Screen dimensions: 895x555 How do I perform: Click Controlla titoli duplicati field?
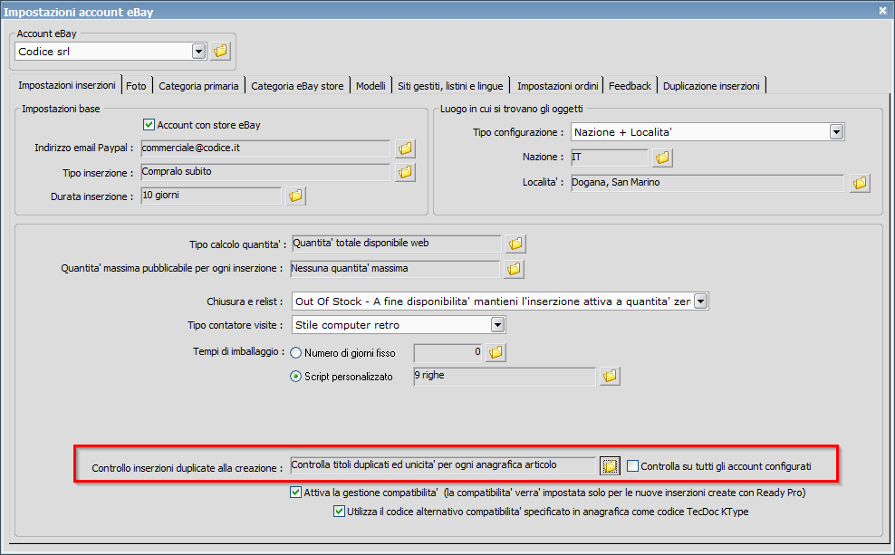(443, 465)
